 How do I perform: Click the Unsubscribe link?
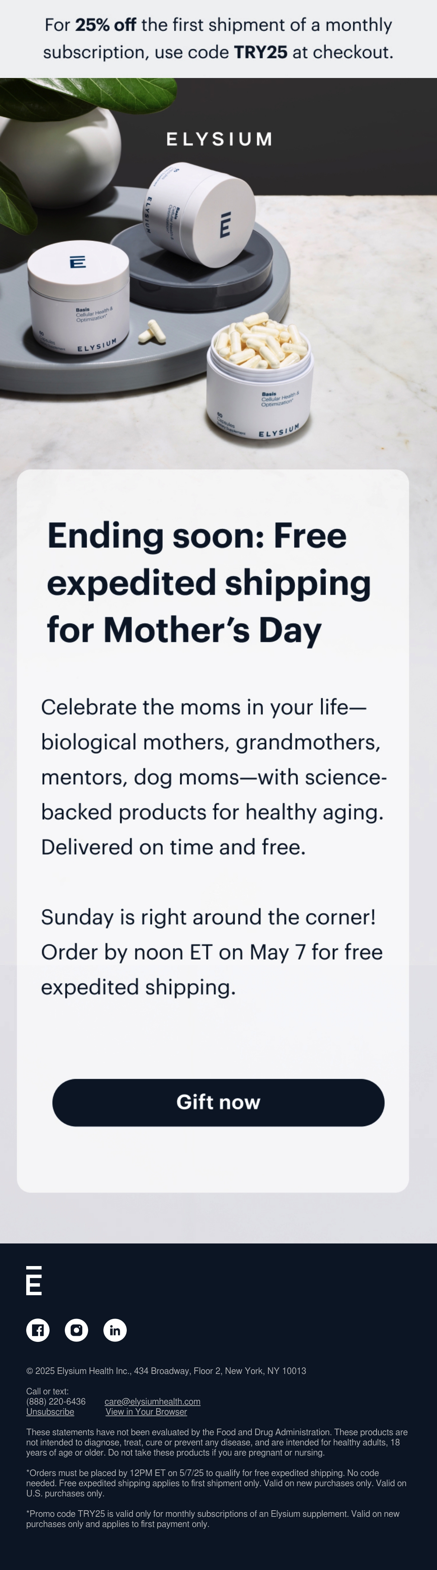point(50,1411)
